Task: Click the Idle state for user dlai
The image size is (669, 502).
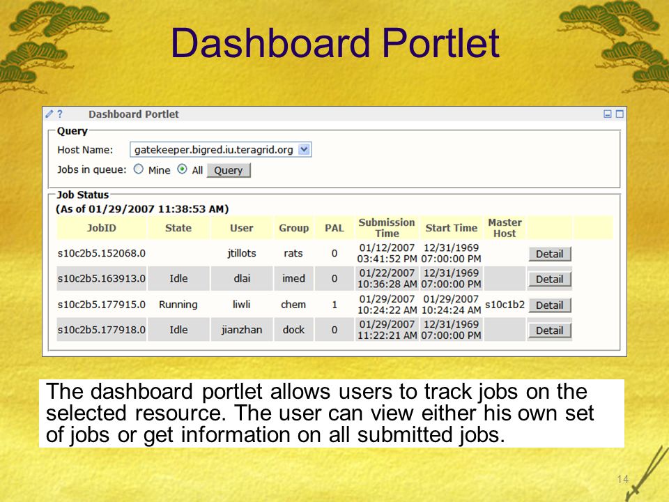Action: [x=178, y=278]
